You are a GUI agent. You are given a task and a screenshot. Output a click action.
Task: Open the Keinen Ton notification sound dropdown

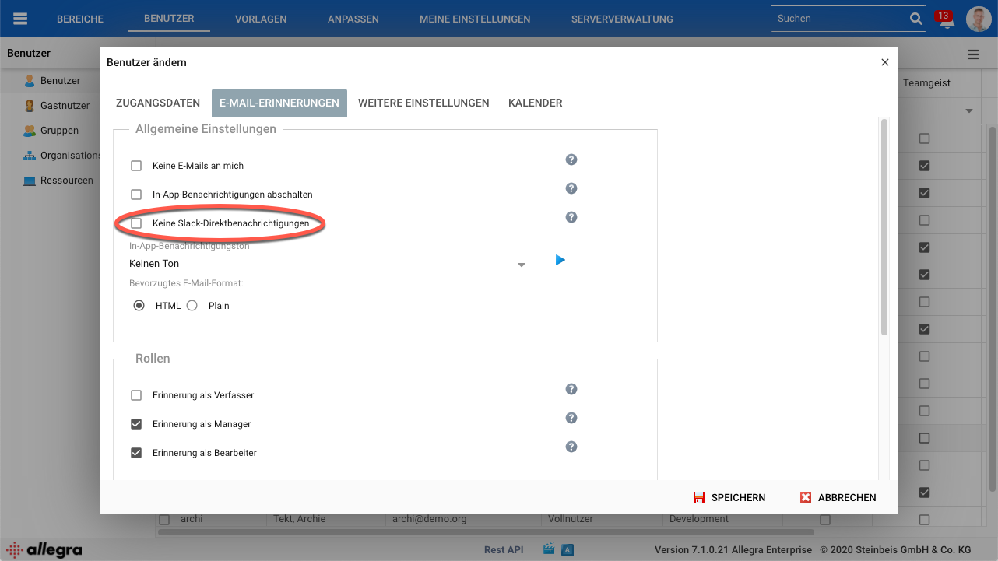pyautogui.click(x=331, y=264)
